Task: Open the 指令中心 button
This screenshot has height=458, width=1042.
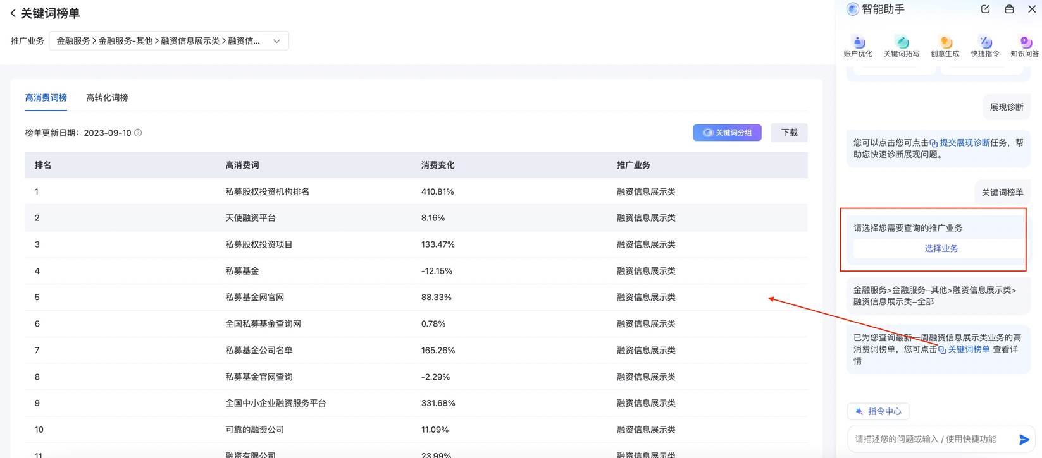Action: (878, 411)
